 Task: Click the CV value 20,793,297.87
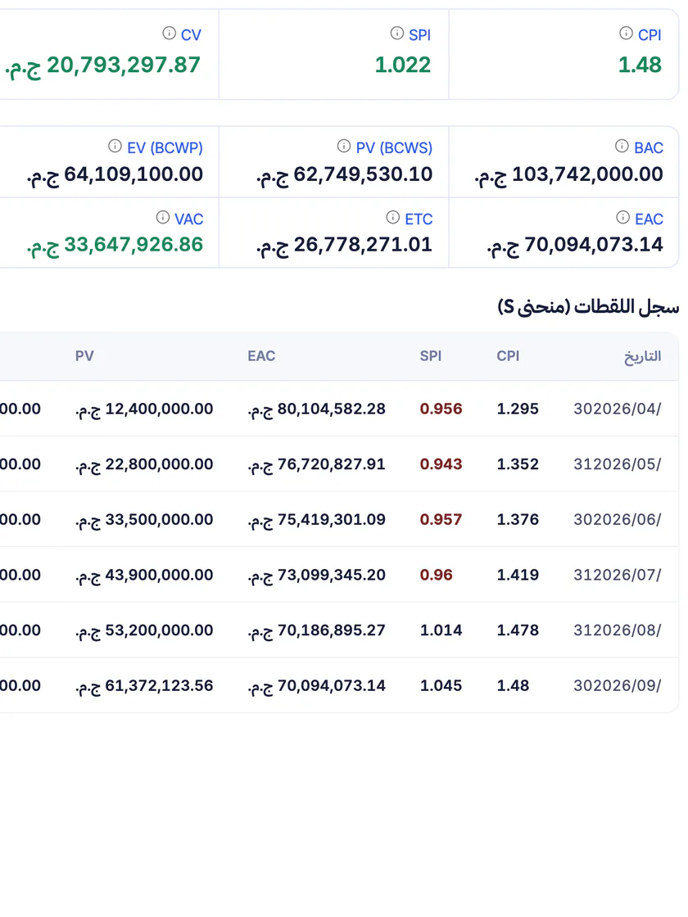click(102, 65)
